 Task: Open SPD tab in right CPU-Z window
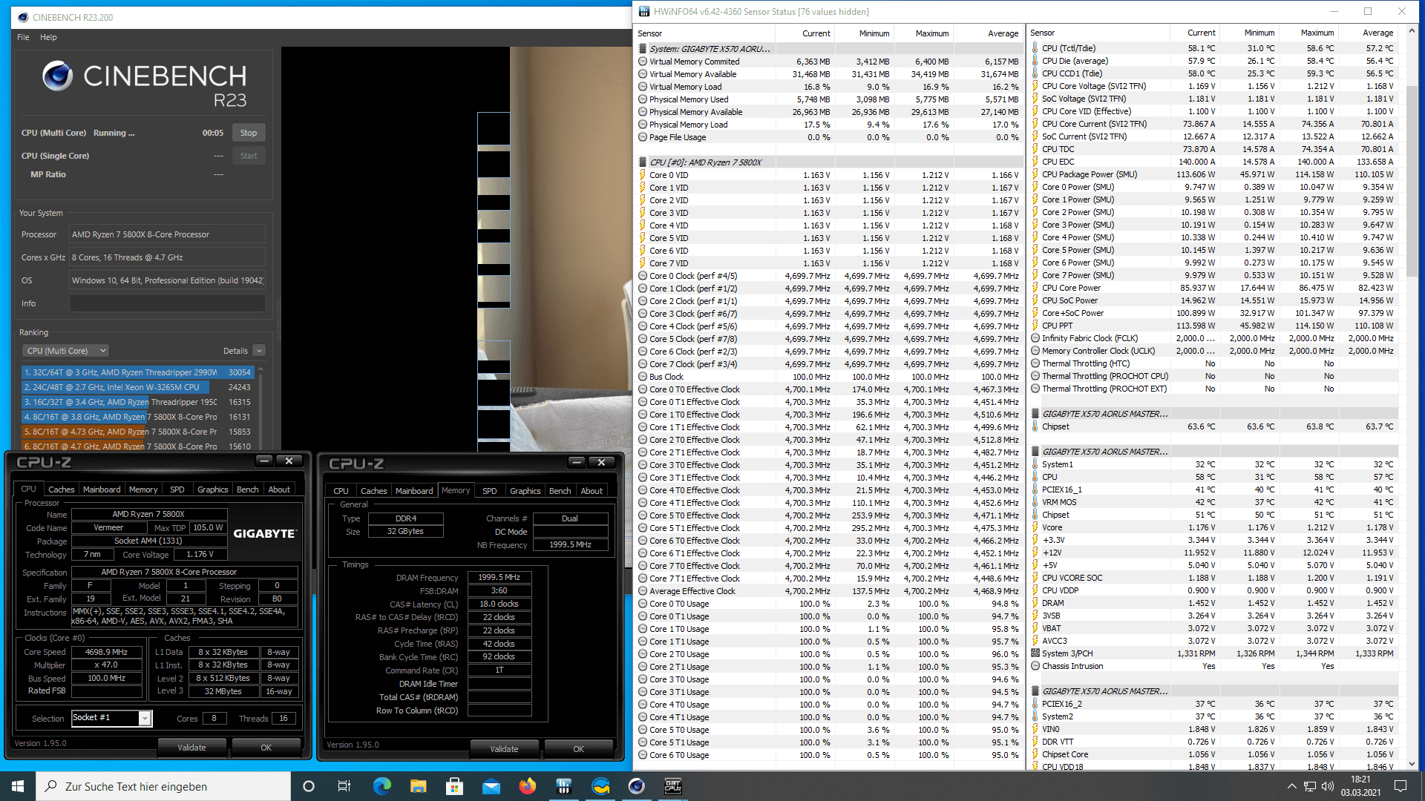(489, 491)
